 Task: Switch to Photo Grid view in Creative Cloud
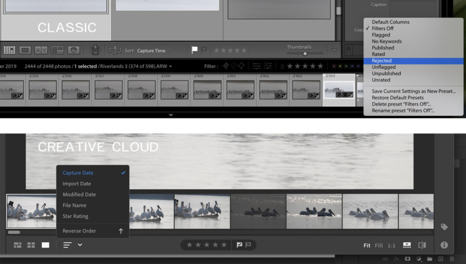17,245
